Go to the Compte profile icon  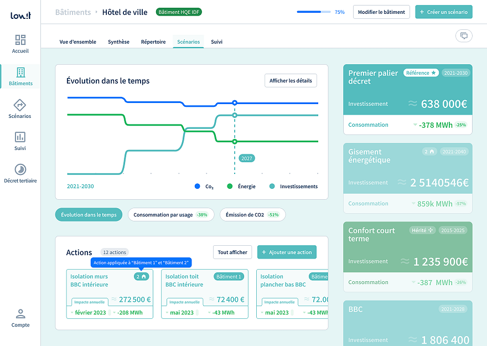(20, 314)
